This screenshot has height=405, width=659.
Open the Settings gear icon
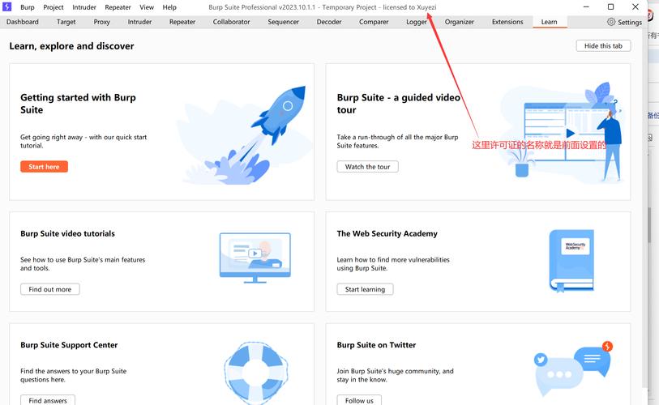point(611,22)
